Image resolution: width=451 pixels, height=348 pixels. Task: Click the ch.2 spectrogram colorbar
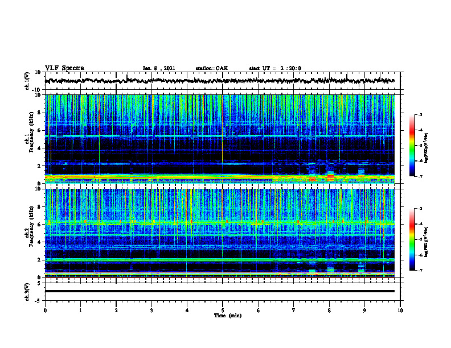412,239
